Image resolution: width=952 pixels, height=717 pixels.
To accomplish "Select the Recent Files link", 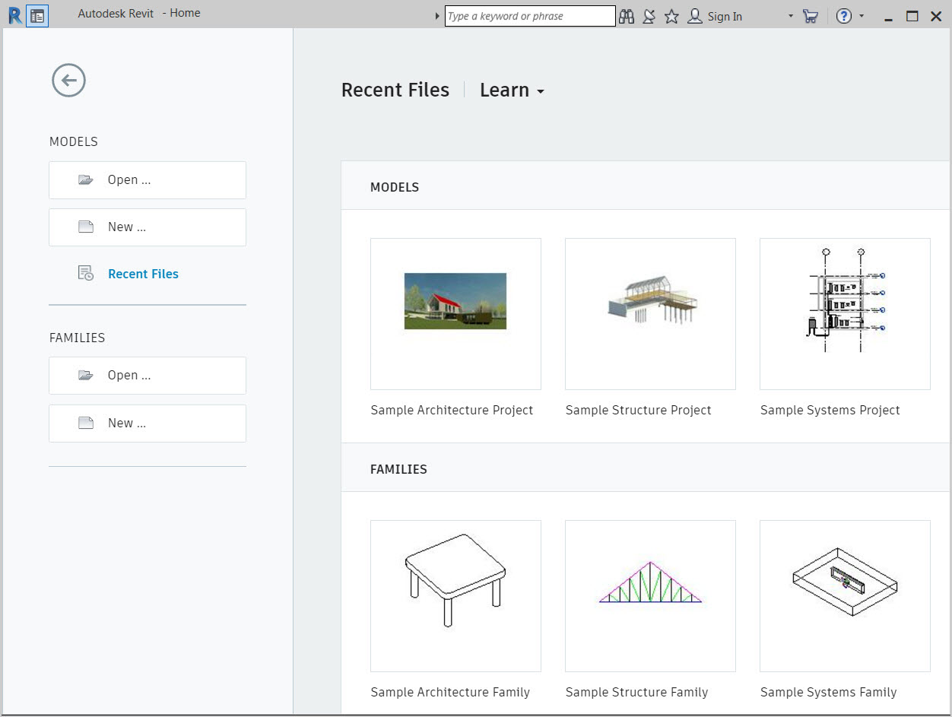I will coord(143,273).
